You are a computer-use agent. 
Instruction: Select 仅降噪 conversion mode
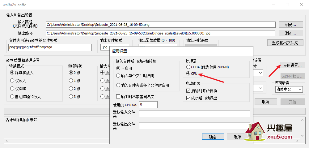(18, 89)
